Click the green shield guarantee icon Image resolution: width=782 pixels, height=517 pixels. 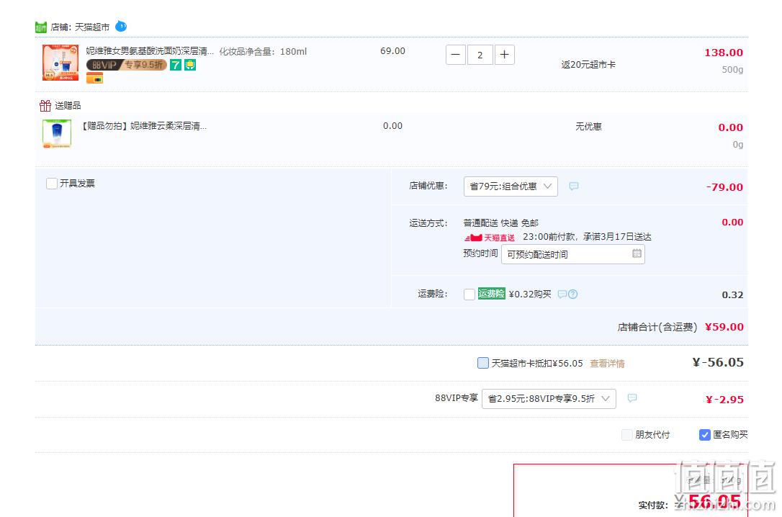click(190, 65)
